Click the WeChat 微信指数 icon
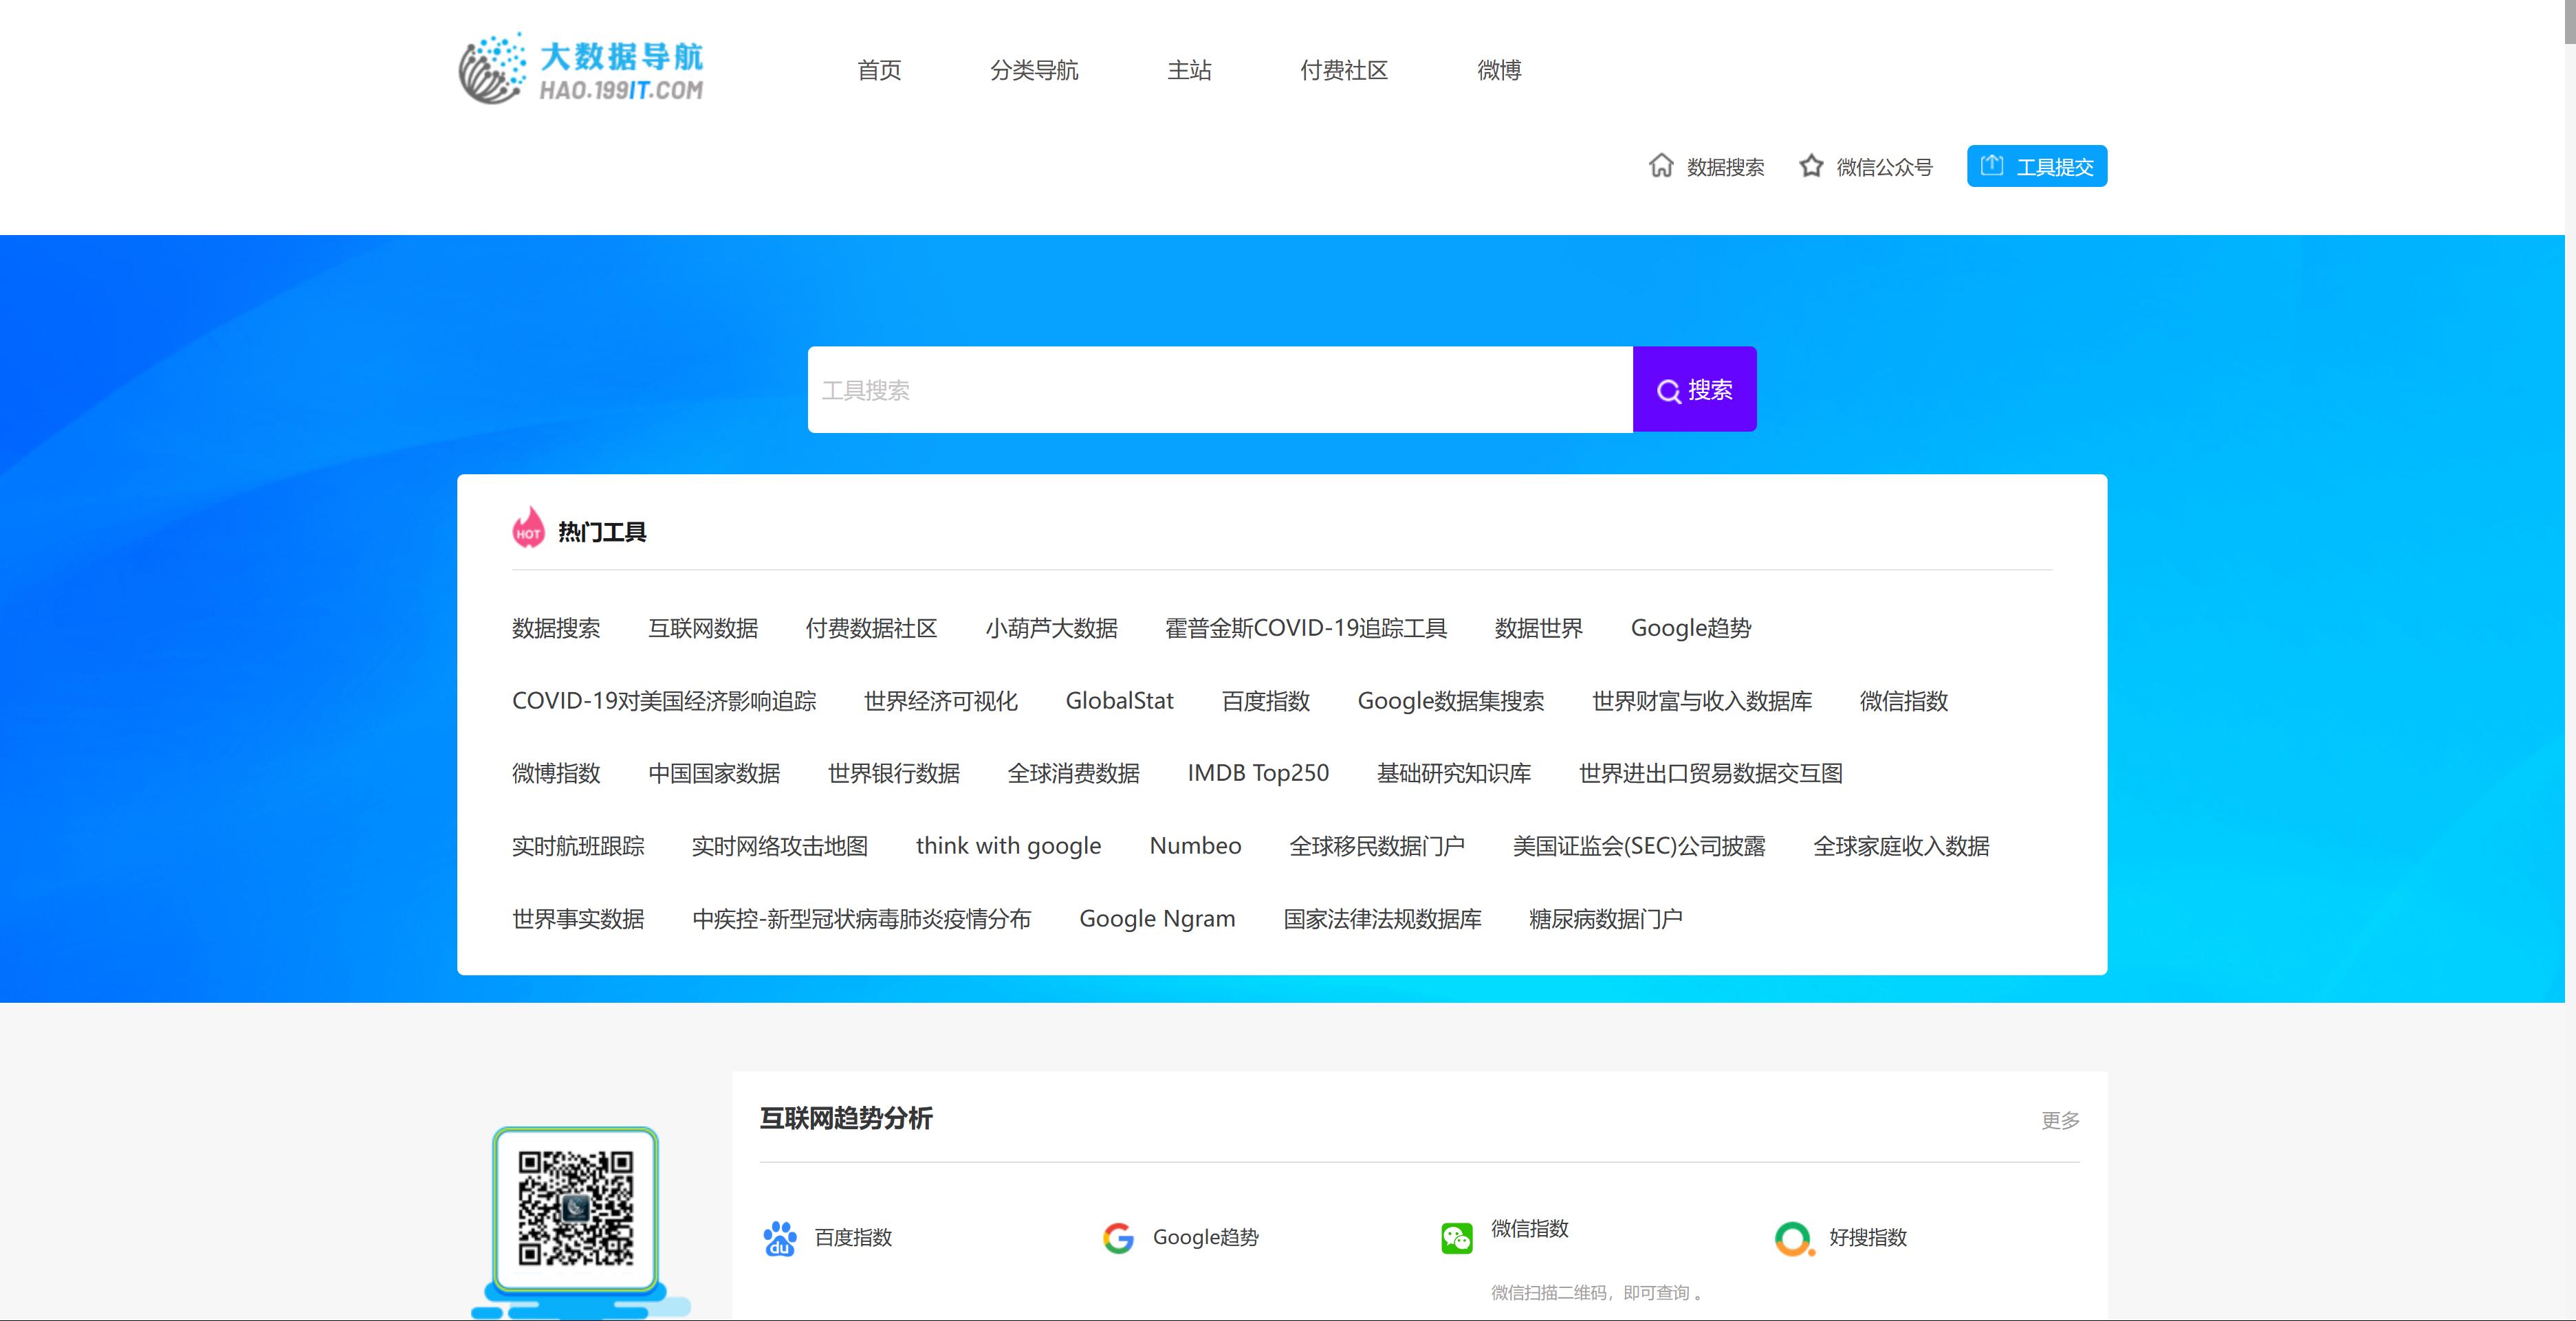The image size is (2576, 1321). tap(1457, 1236)
